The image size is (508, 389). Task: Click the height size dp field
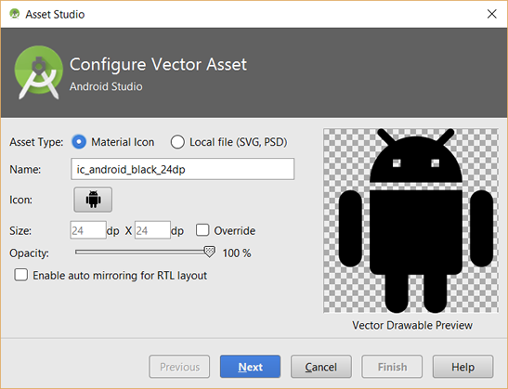(x=152, y=230)
